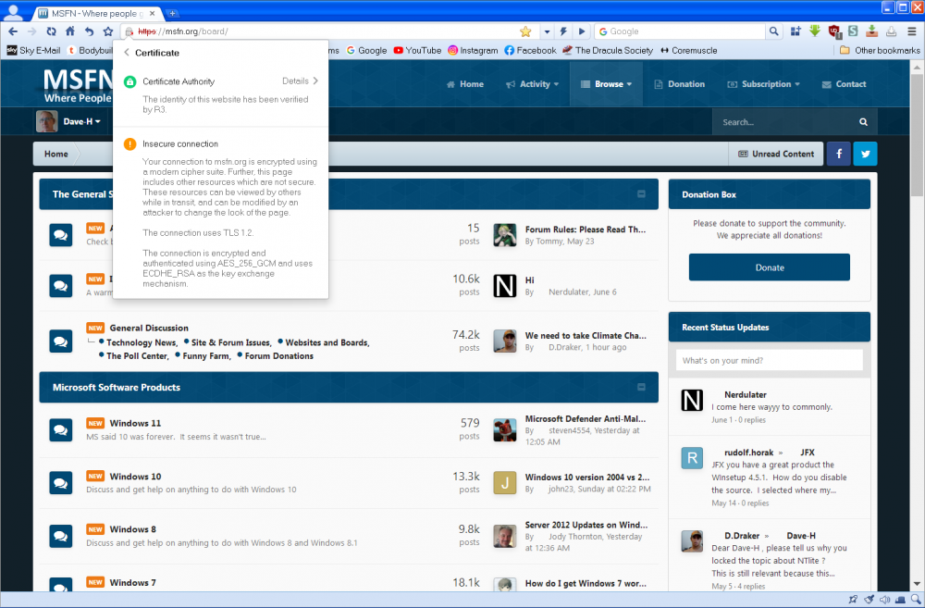925x608 pixels.
Task: Click the bookmark star in address bar
Action: (x=525, y=31)
